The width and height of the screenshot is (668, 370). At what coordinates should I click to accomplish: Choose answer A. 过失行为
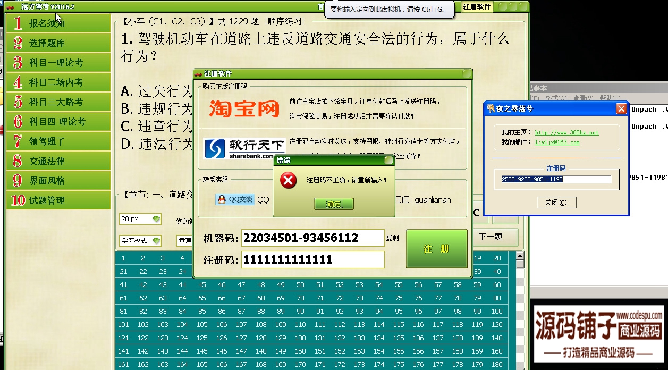(x=156, y=91)
